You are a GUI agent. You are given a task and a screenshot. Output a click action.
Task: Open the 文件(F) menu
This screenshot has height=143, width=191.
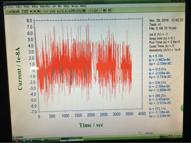(x=10, y=7)
